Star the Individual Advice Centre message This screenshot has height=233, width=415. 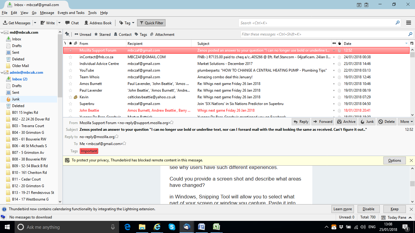point(70,64)
